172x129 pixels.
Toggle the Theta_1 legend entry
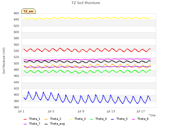(x=32, y=119)
